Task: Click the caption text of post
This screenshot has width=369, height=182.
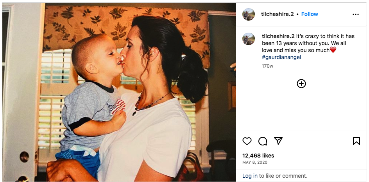Action: coord(308,47)
